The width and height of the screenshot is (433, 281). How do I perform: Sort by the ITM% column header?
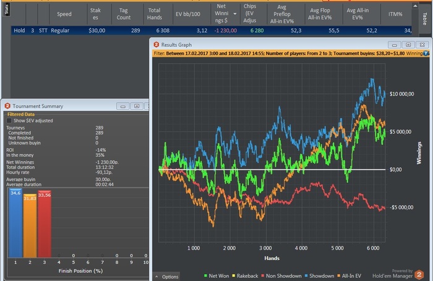tap(395, 14)
